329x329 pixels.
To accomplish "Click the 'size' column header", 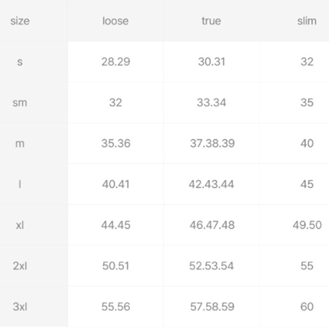I will [20, 21].
